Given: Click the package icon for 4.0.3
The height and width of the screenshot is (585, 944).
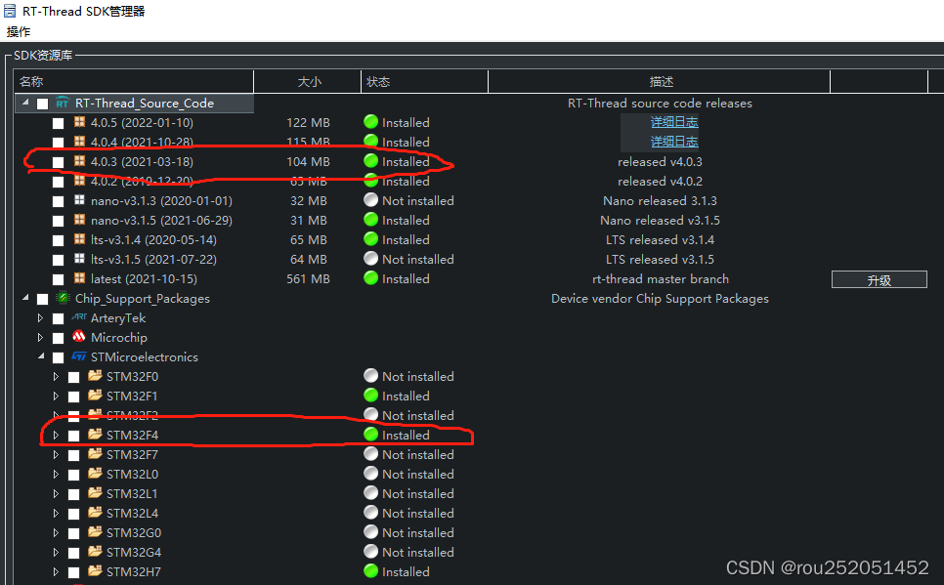Looking at the screenshot, I should tap(79, 161).
